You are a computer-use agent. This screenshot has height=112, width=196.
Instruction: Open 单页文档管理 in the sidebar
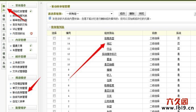[20, 88]
